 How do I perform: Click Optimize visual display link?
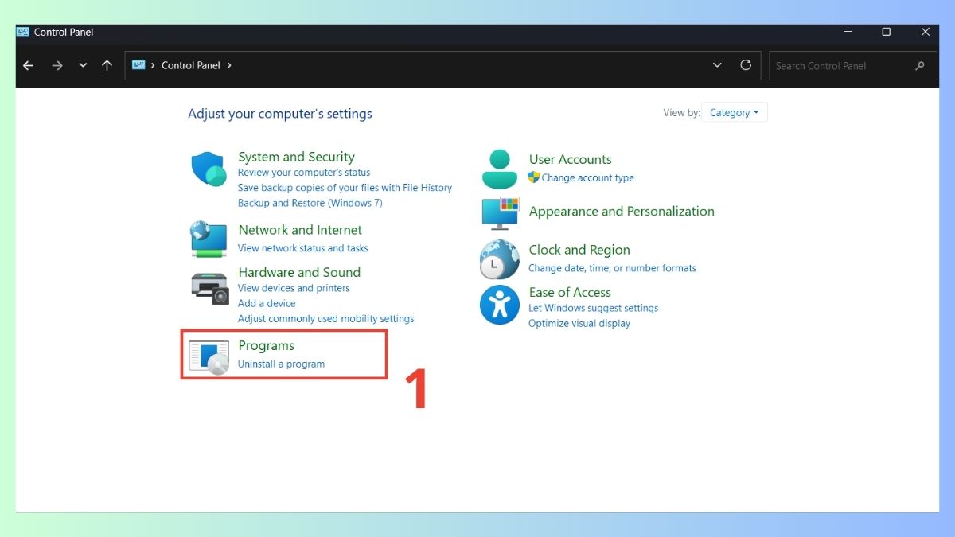click(x=579, y=323)
